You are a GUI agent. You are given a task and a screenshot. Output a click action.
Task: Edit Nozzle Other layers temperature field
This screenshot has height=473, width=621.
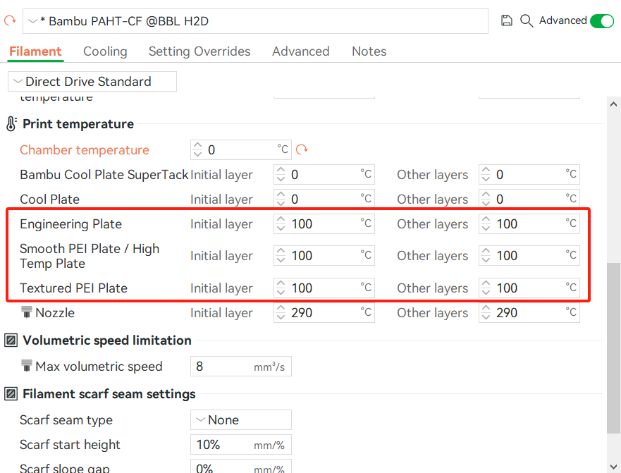pyautogui.click(x=529, y=312)
